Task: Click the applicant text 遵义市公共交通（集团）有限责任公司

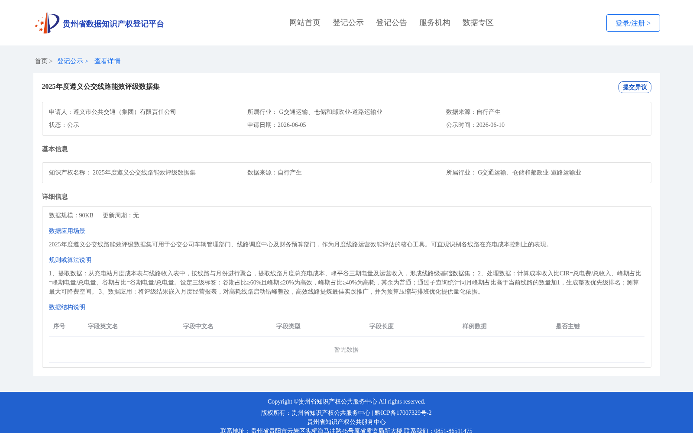Action: pyautogui.click(x=125, y=112)
